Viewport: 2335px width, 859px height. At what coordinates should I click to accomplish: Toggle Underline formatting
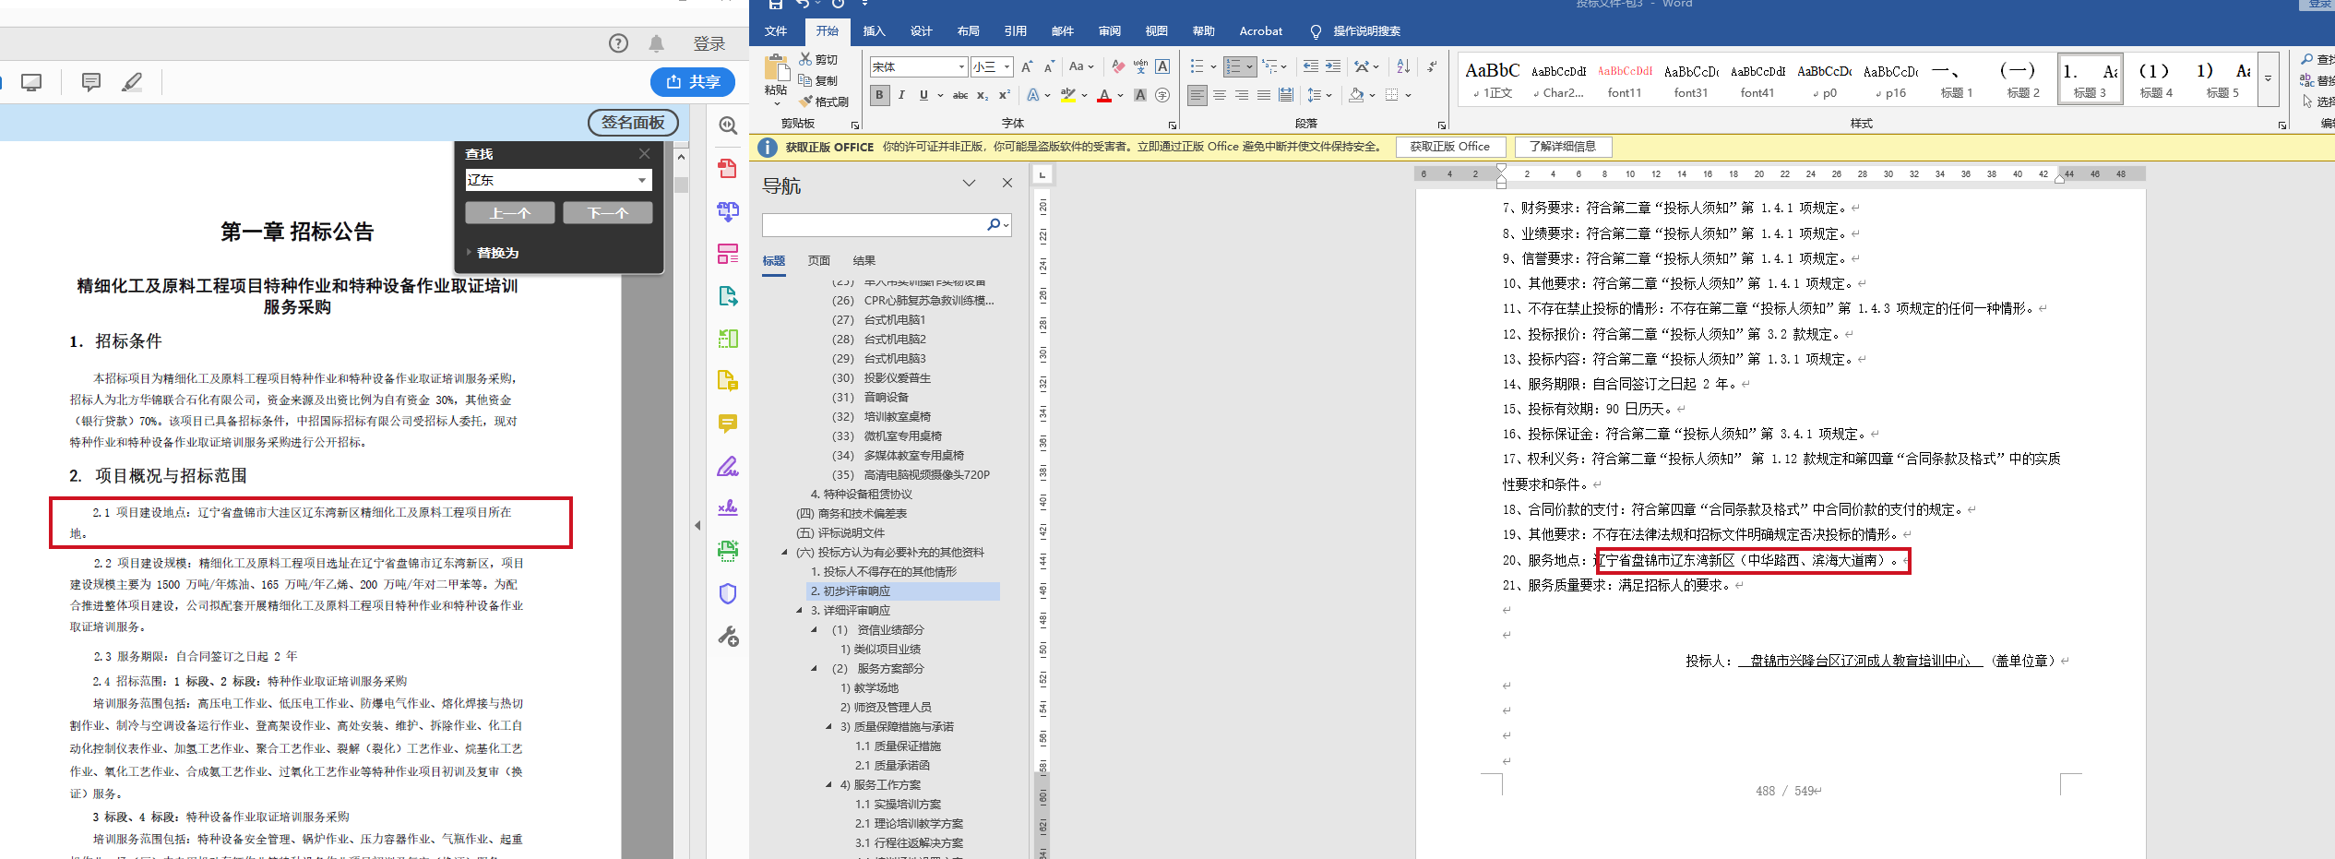(x=923, y=95)
